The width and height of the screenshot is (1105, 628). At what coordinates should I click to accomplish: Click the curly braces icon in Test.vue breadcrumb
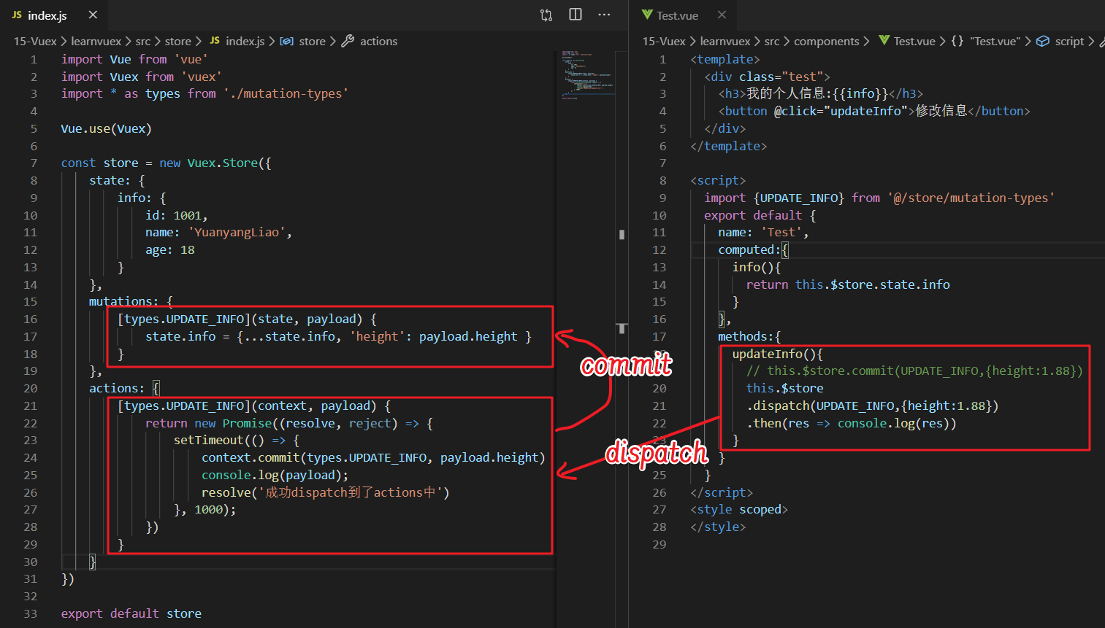pos(957,41)
